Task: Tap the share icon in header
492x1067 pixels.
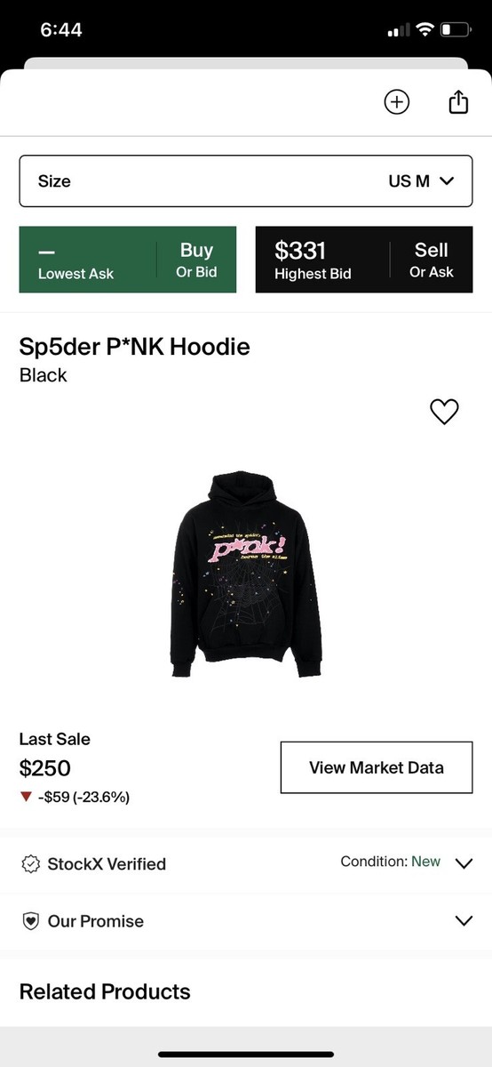Action: tap(457, 102)
